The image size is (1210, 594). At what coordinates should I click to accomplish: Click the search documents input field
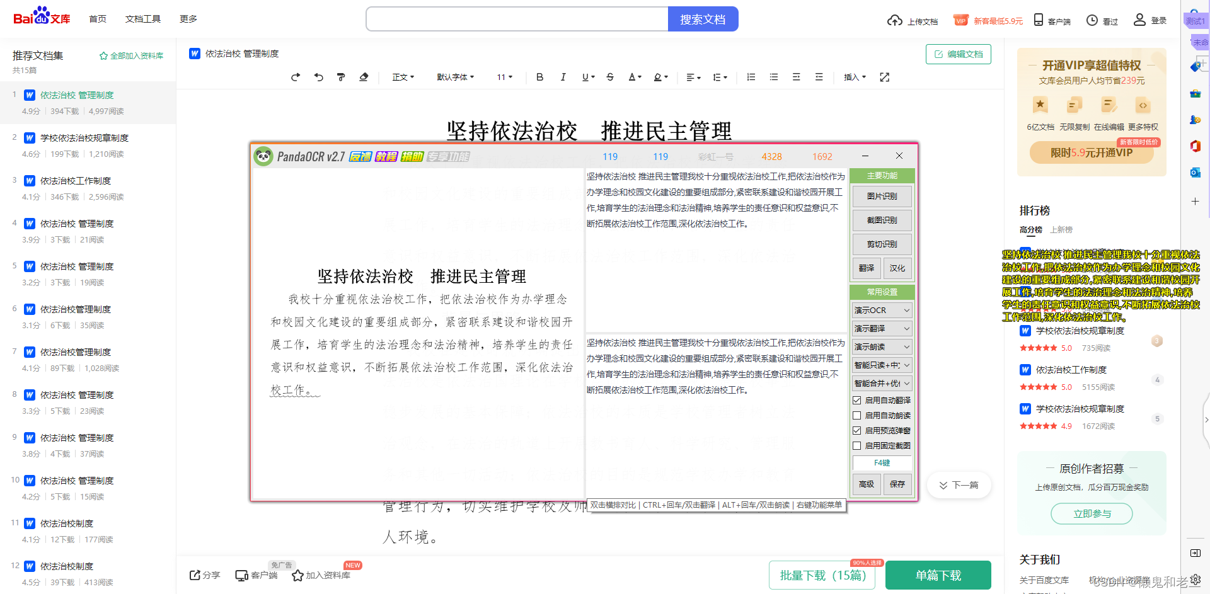517,19
